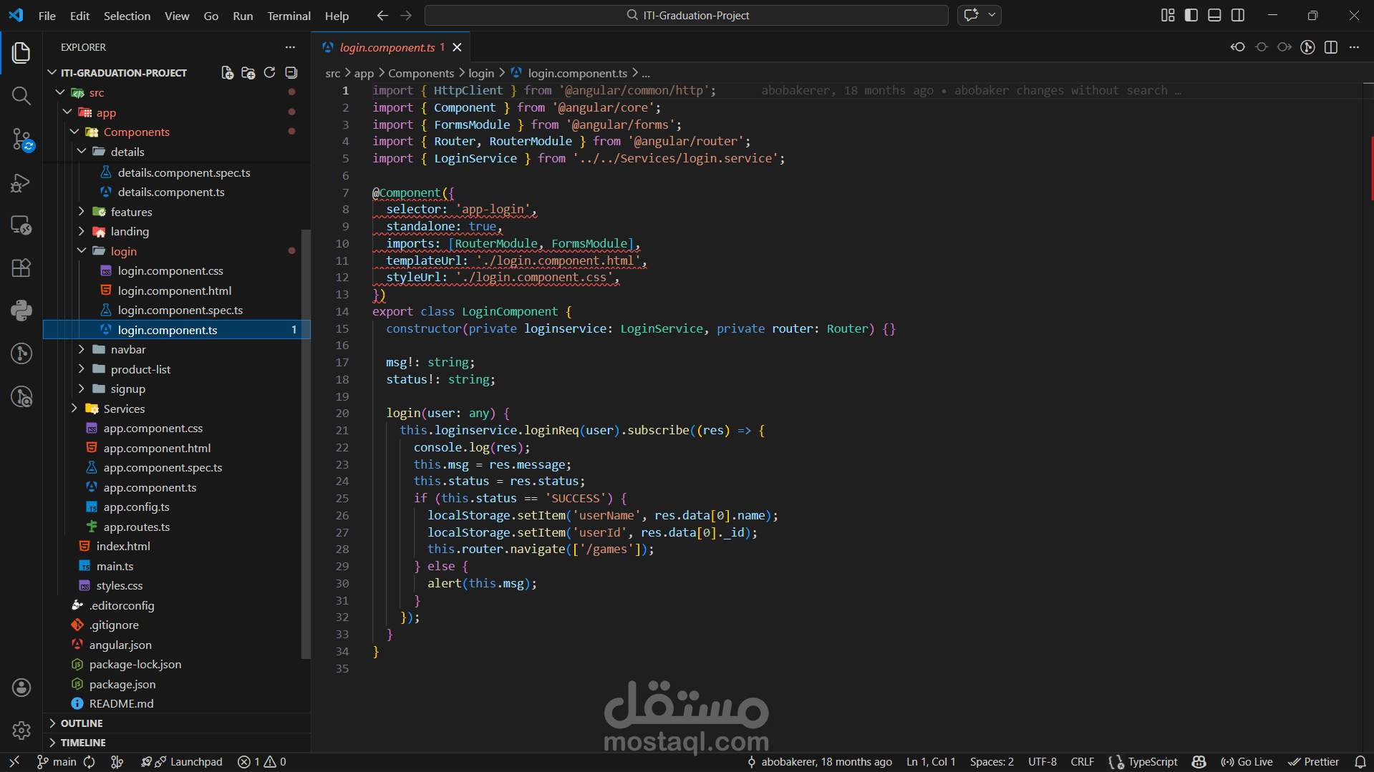
Task: Open the Run menu
Action: pyautogui.click(x=243, y=16)
